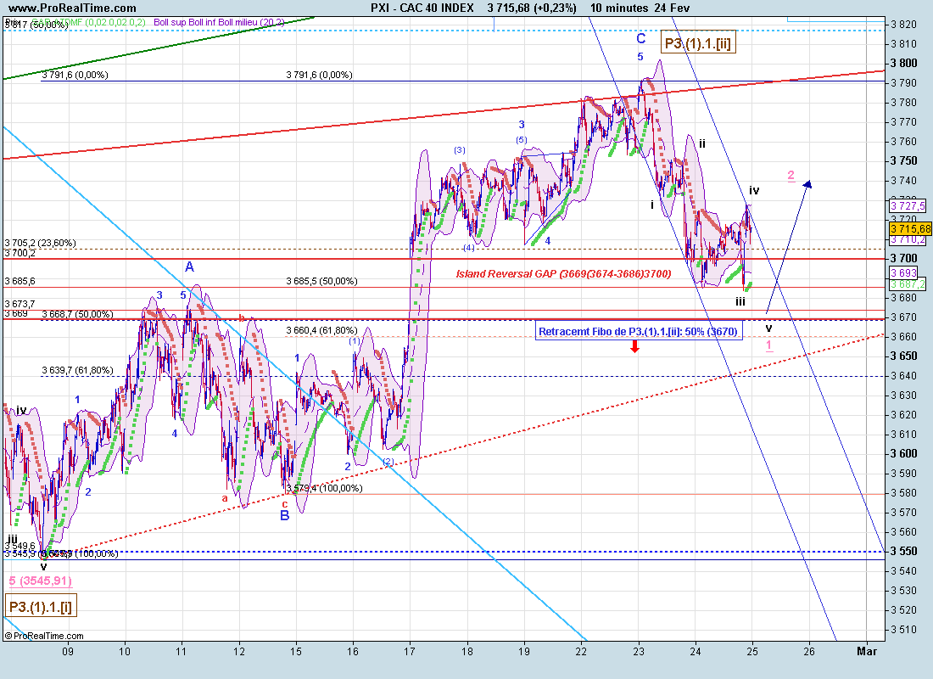
Task: Click the pink wave 2 label
Action: point(791,175)
